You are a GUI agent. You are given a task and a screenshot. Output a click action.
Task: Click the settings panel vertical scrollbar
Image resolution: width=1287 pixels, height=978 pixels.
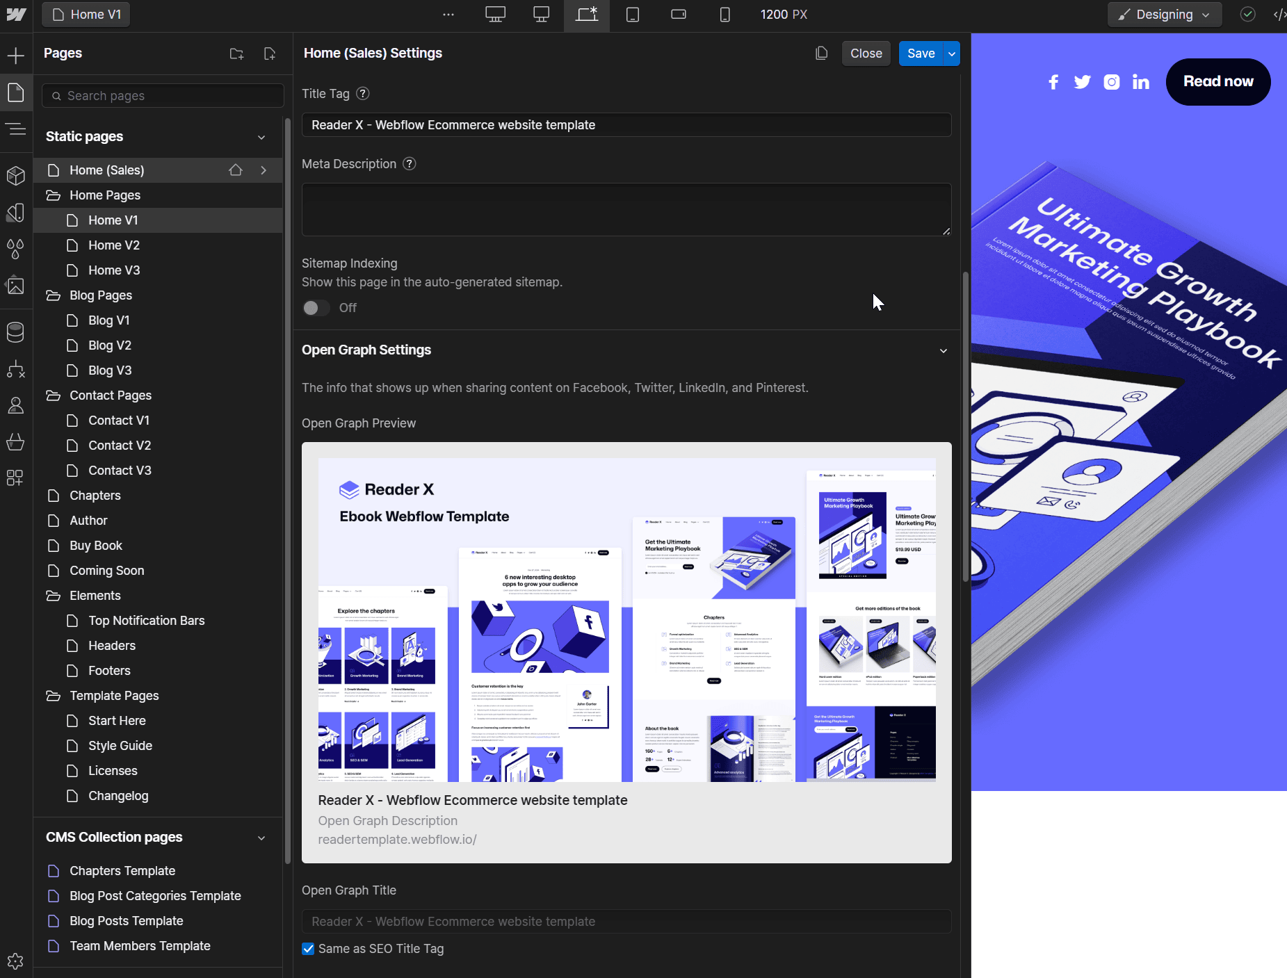[965, 427]
